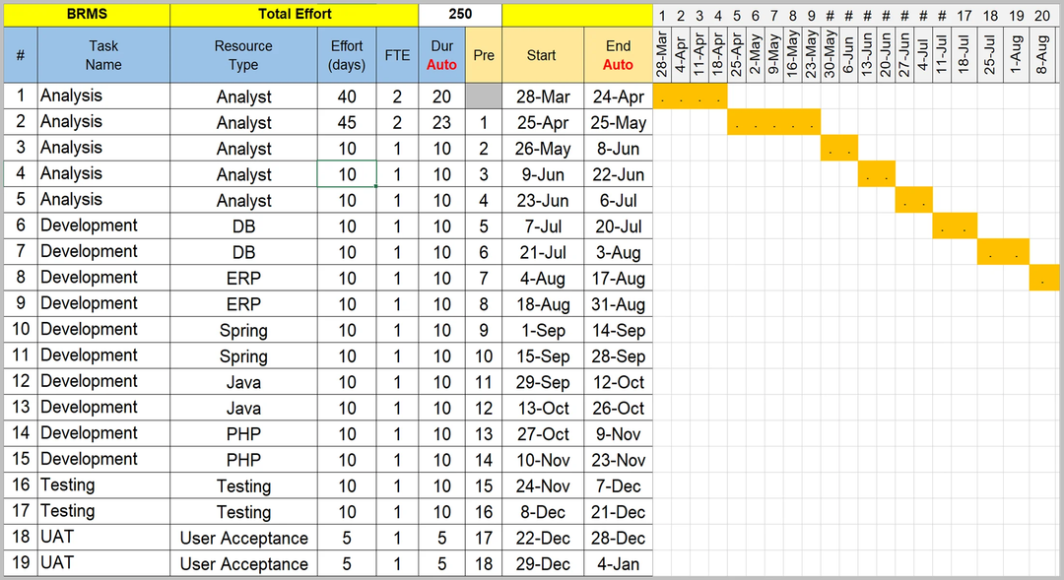Click the Pre column header
The width and height of the screenshot is (1064, 580).
484,55
